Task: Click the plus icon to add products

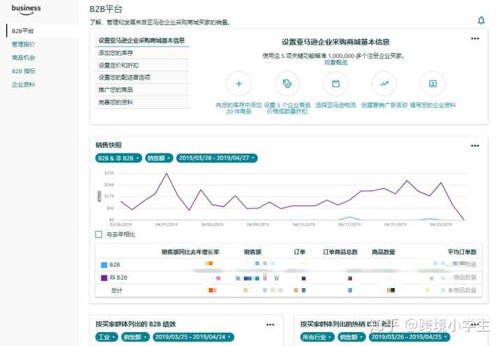Action: click(x=239, y=84)
